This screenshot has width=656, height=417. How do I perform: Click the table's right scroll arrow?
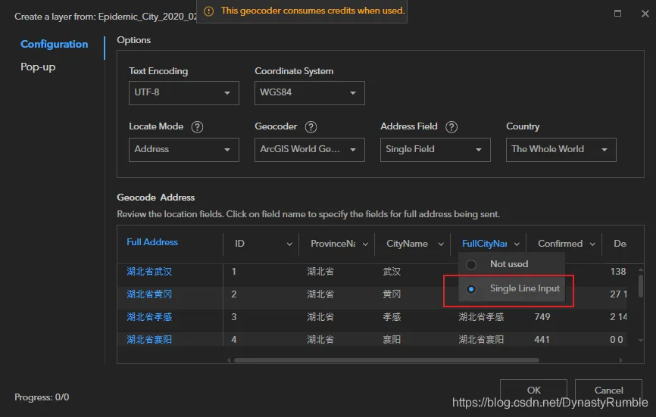[621, 359]
